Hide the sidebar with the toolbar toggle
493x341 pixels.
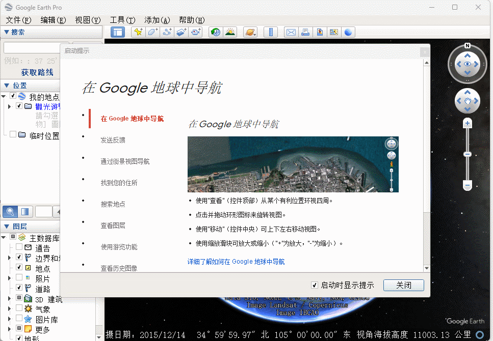(118, 32)
